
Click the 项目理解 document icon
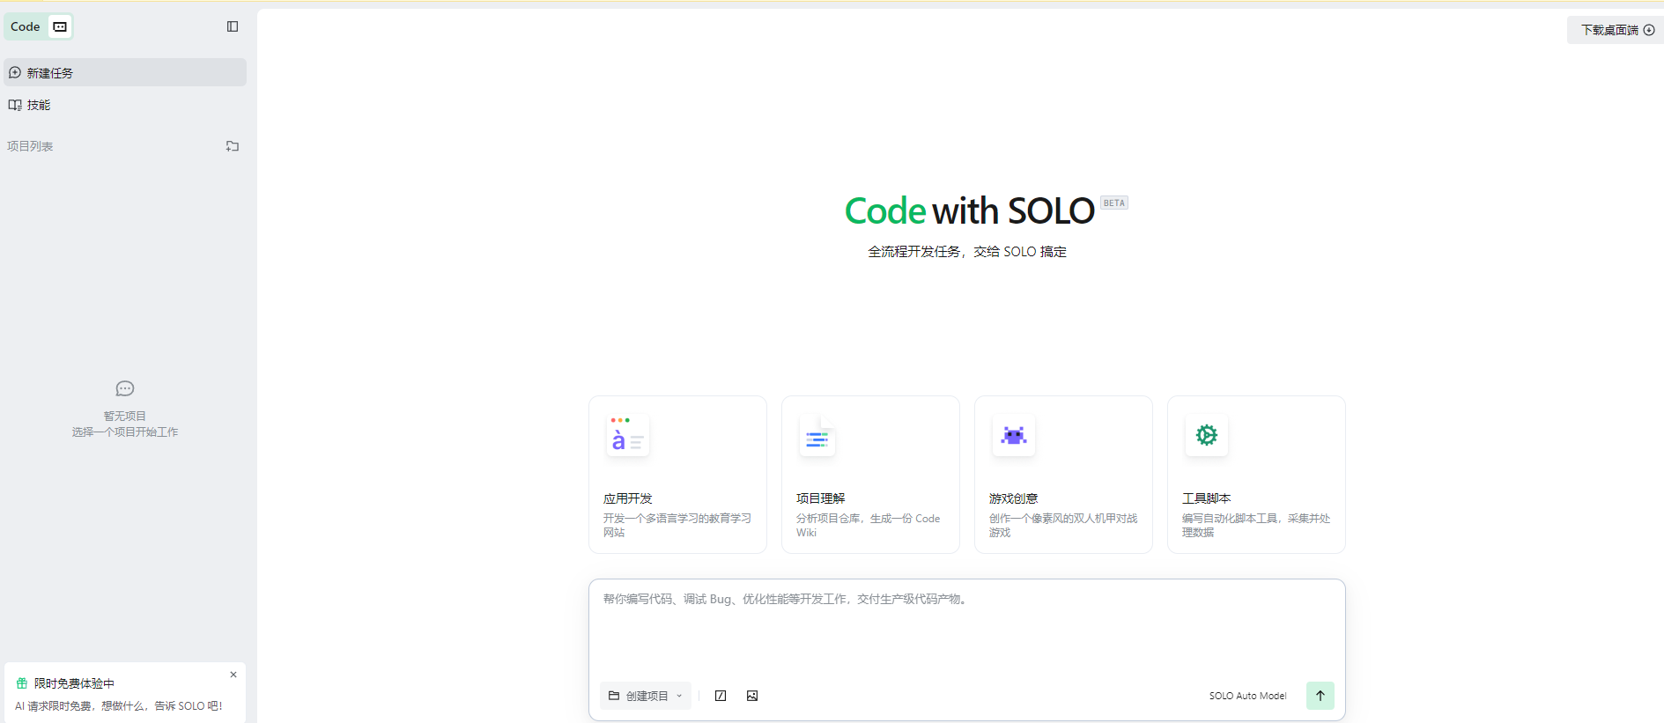point(817,436)
